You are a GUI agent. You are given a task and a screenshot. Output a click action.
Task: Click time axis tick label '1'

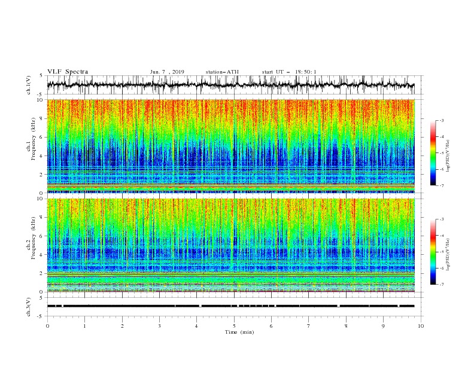click(84, 326)
